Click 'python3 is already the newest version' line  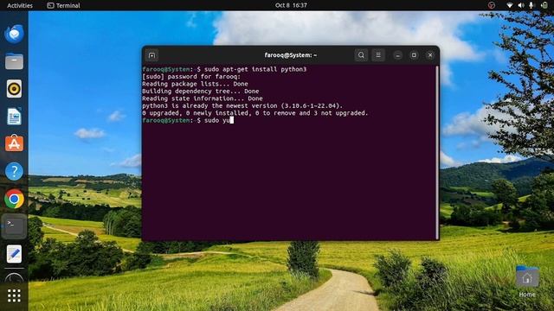(242, 105)
